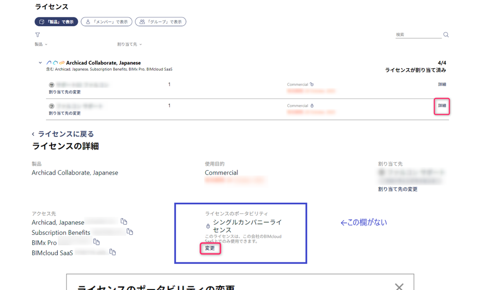502x290 pixels.
Task: Switch to the 「メンバー」で表示 view
Action: point(107,22)
